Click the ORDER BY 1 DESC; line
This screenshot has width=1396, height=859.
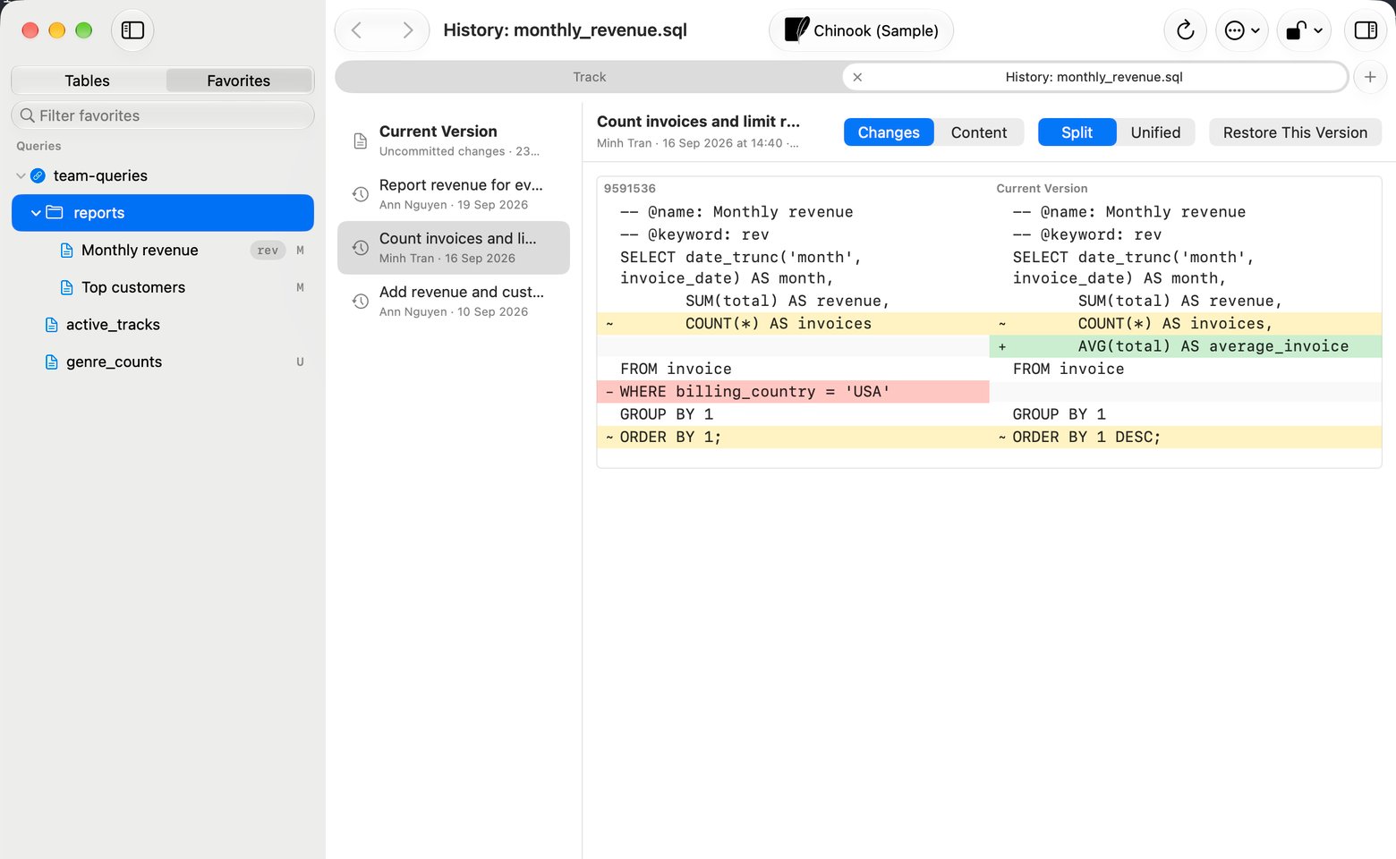click(1186, 437)
